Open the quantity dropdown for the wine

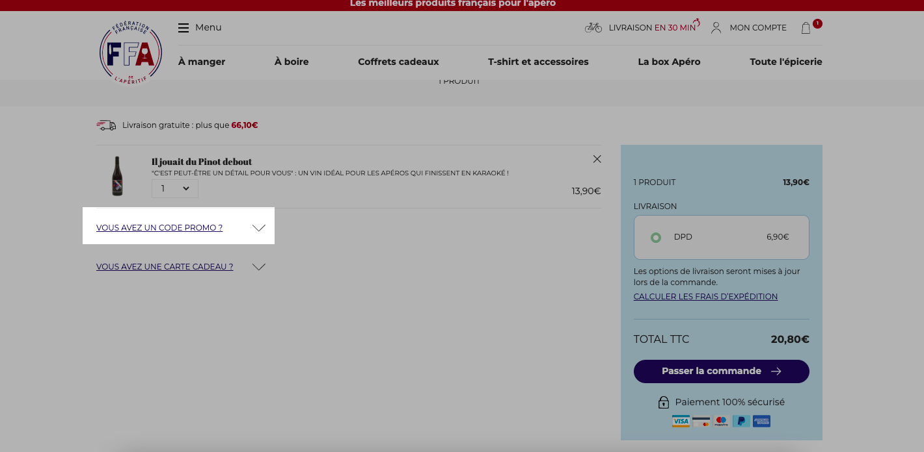[x=174, y=188]
